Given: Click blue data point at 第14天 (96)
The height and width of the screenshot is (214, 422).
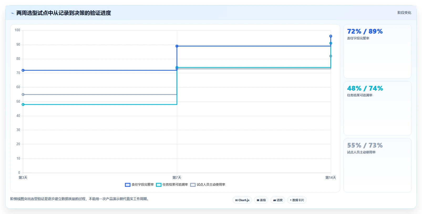Looking at the screenshot, I should point(331,36).
